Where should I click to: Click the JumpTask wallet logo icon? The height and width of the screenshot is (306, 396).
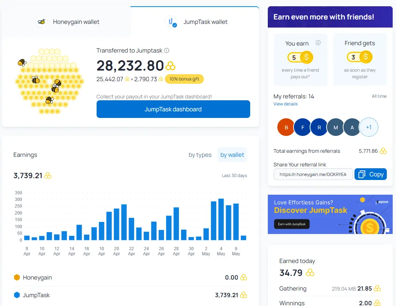[171, 22]
